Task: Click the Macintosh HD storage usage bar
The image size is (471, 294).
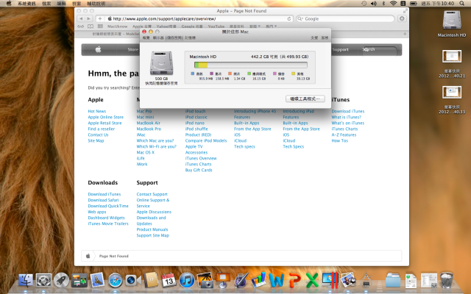Action: (251, 65)
